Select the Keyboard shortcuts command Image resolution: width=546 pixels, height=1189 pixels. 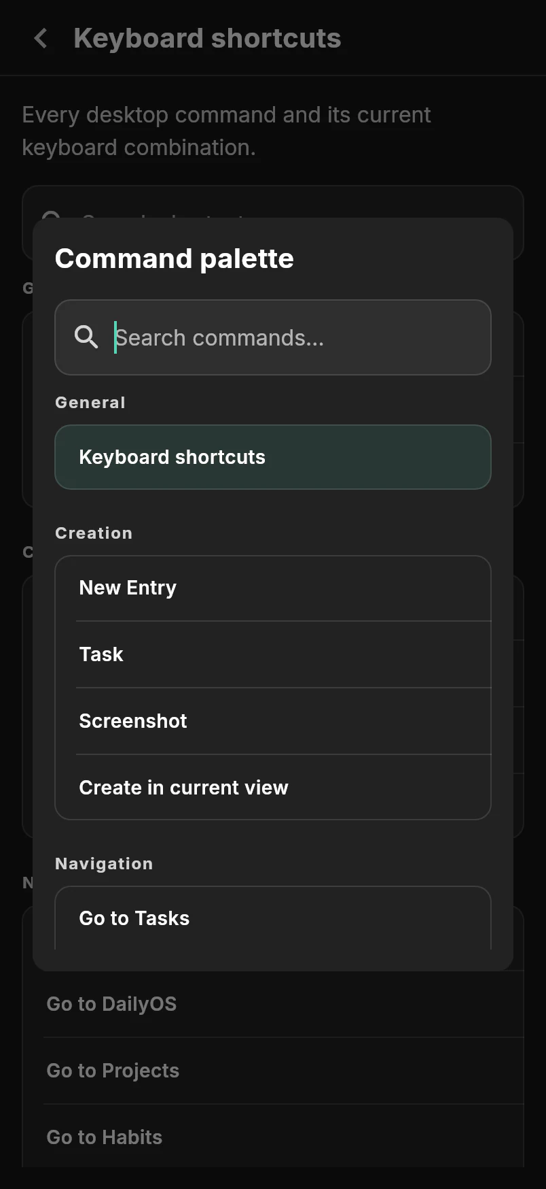coord(273,457)
